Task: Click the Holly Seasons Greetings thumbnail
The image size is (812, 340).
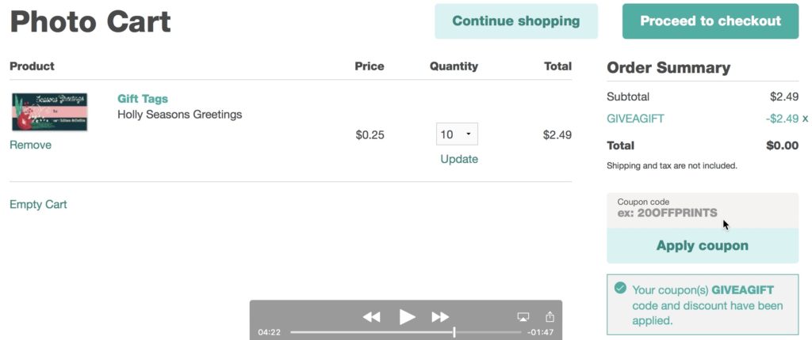Action: (50, 112)
